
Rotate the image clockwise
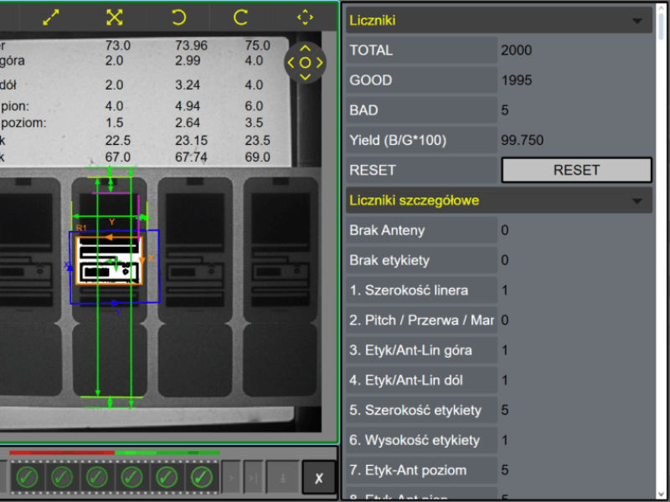tap(241, 17)
